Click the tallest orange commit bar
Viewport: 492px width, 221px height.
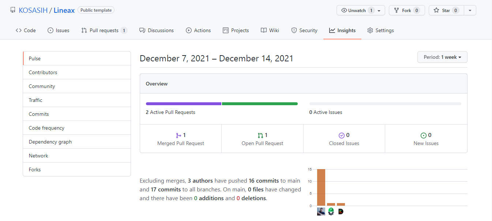(x=321, y=187)
